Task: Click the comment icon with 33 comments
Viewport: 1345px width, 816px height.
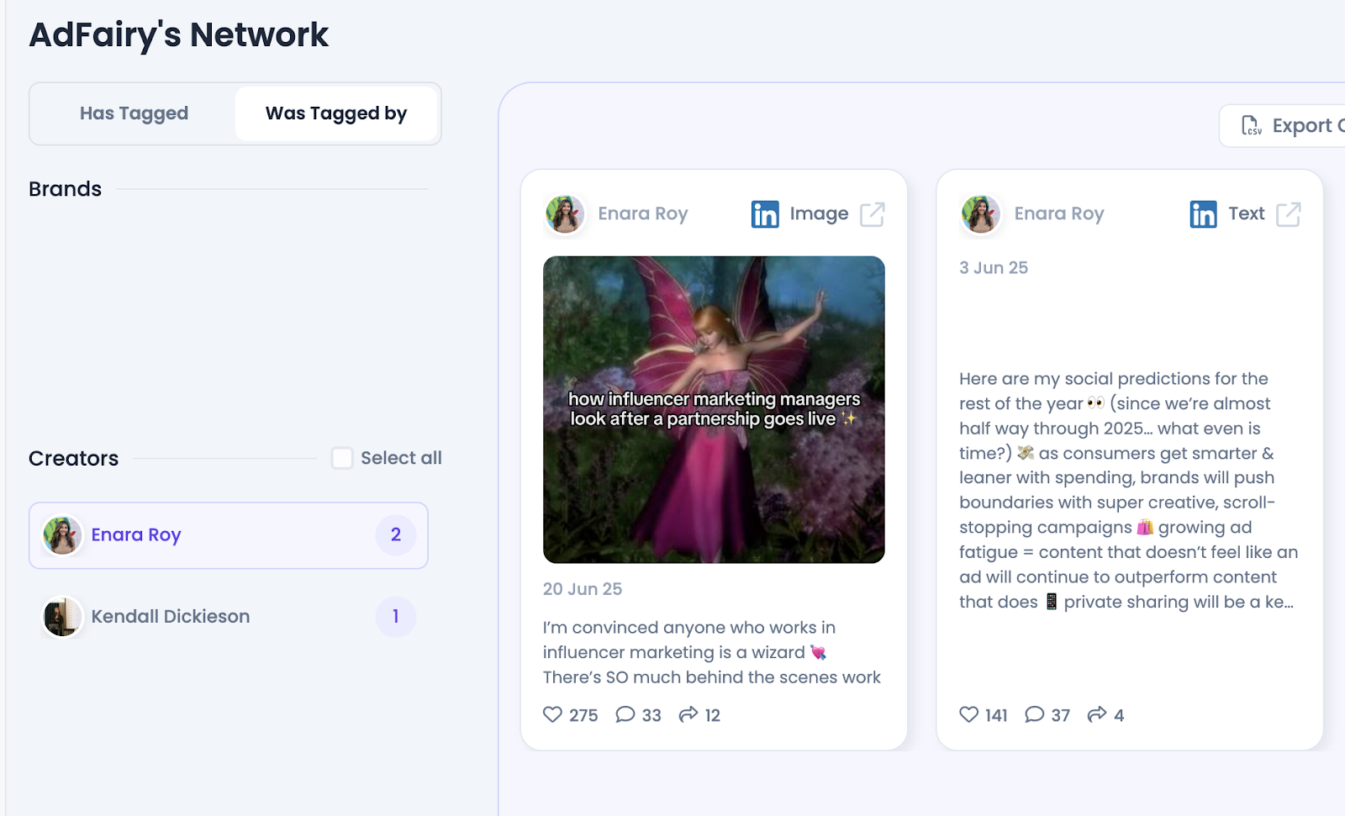Action: click(625, 714)
